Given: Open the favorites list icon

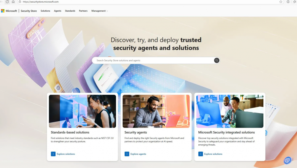Looking at the screenshot, I should (295, 2).
